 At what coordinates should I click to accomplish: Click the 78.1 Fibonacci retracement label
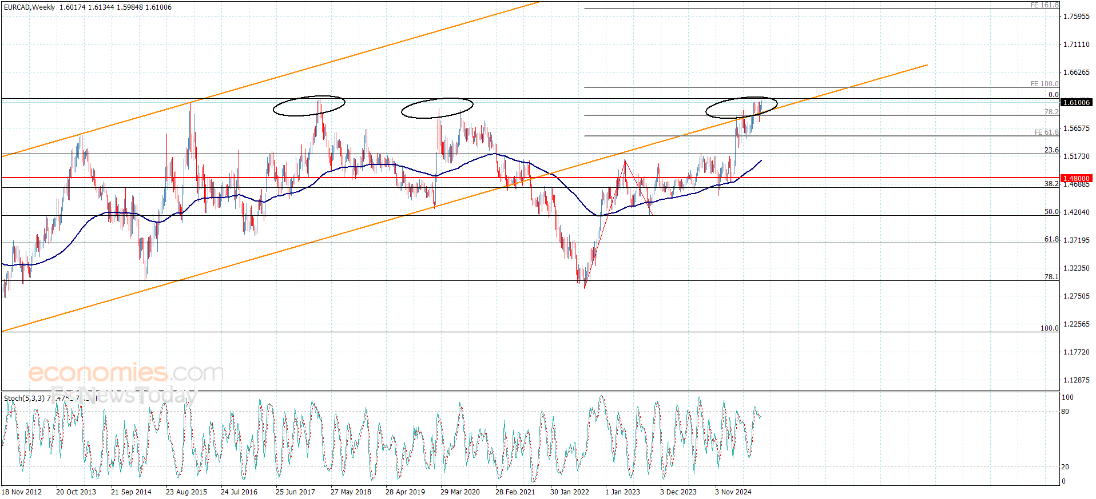coord(1051,277)
